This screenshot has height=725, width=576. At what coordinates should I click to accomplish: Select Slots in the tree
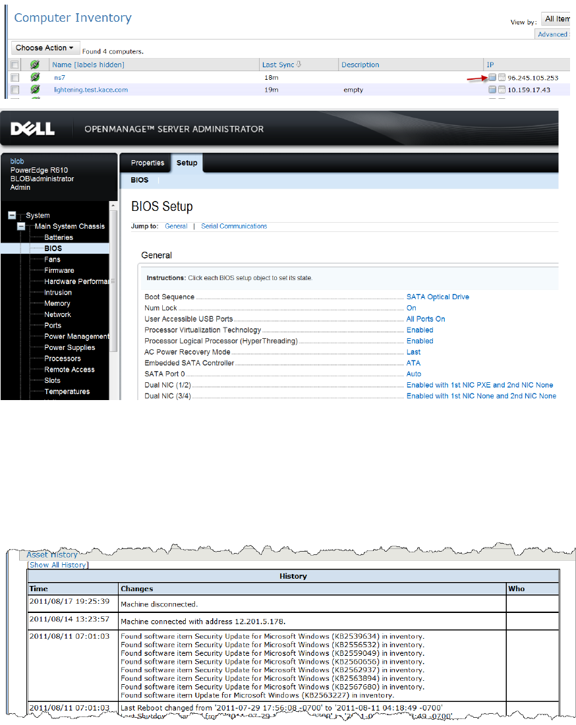(x=52, y=380)
